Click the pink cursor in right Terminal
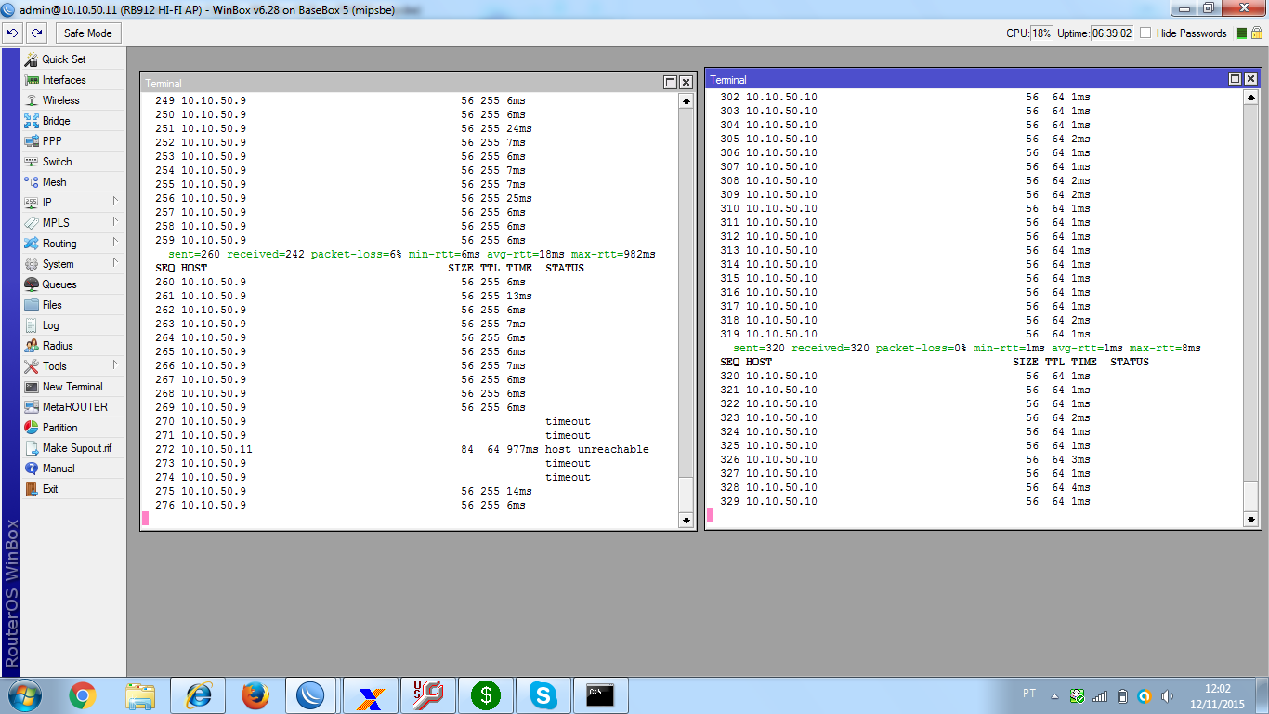The width and height of the screenshot is (1269, 714). click(x=710, y=514)
